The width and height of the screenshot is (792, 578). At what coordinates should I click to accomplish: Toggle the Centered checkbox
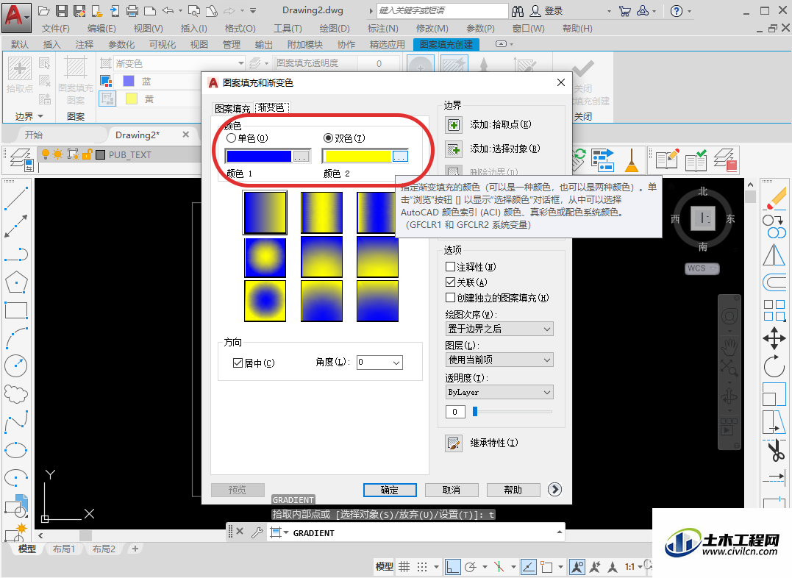pyautogui.click(x=238, y=363)
